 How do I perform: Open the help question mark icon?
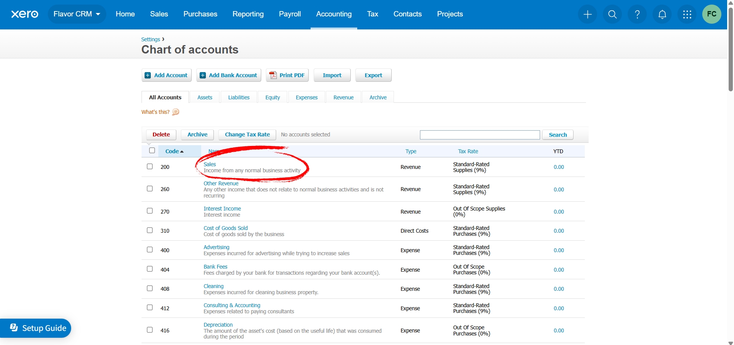pos(637,15)
